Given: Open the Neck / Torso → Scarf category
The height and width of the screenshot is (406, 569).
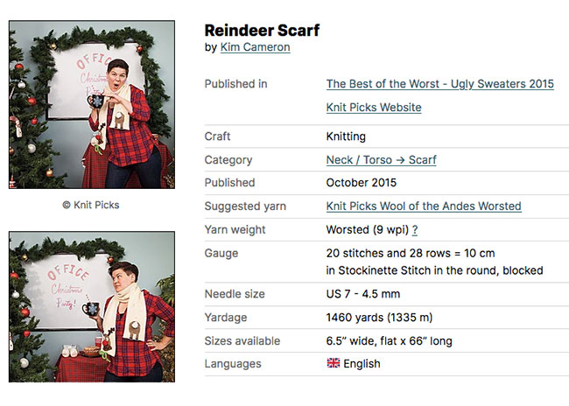Looking at the screenshot, I should tap(381, 160).
